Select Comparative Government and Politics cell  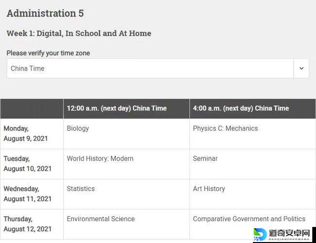(x=249, y=219)
